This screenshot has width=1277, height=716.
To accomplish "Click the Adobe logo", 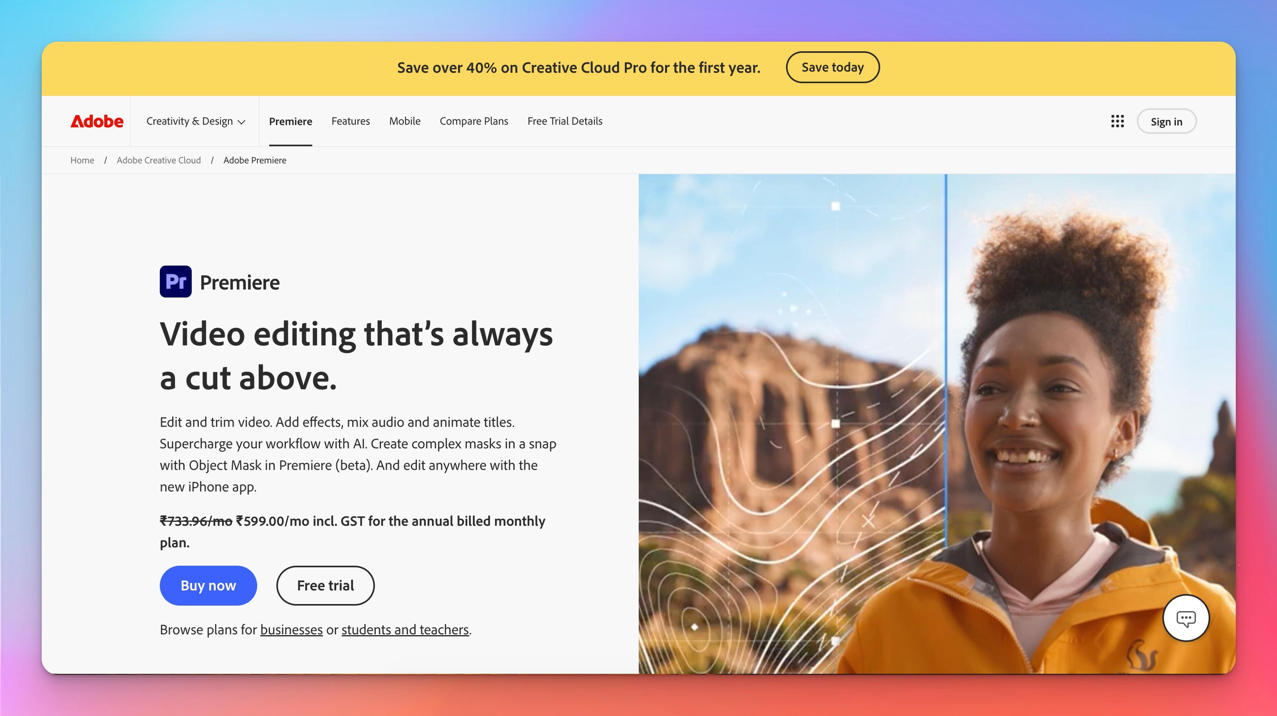I will click(x=97, y=121).
